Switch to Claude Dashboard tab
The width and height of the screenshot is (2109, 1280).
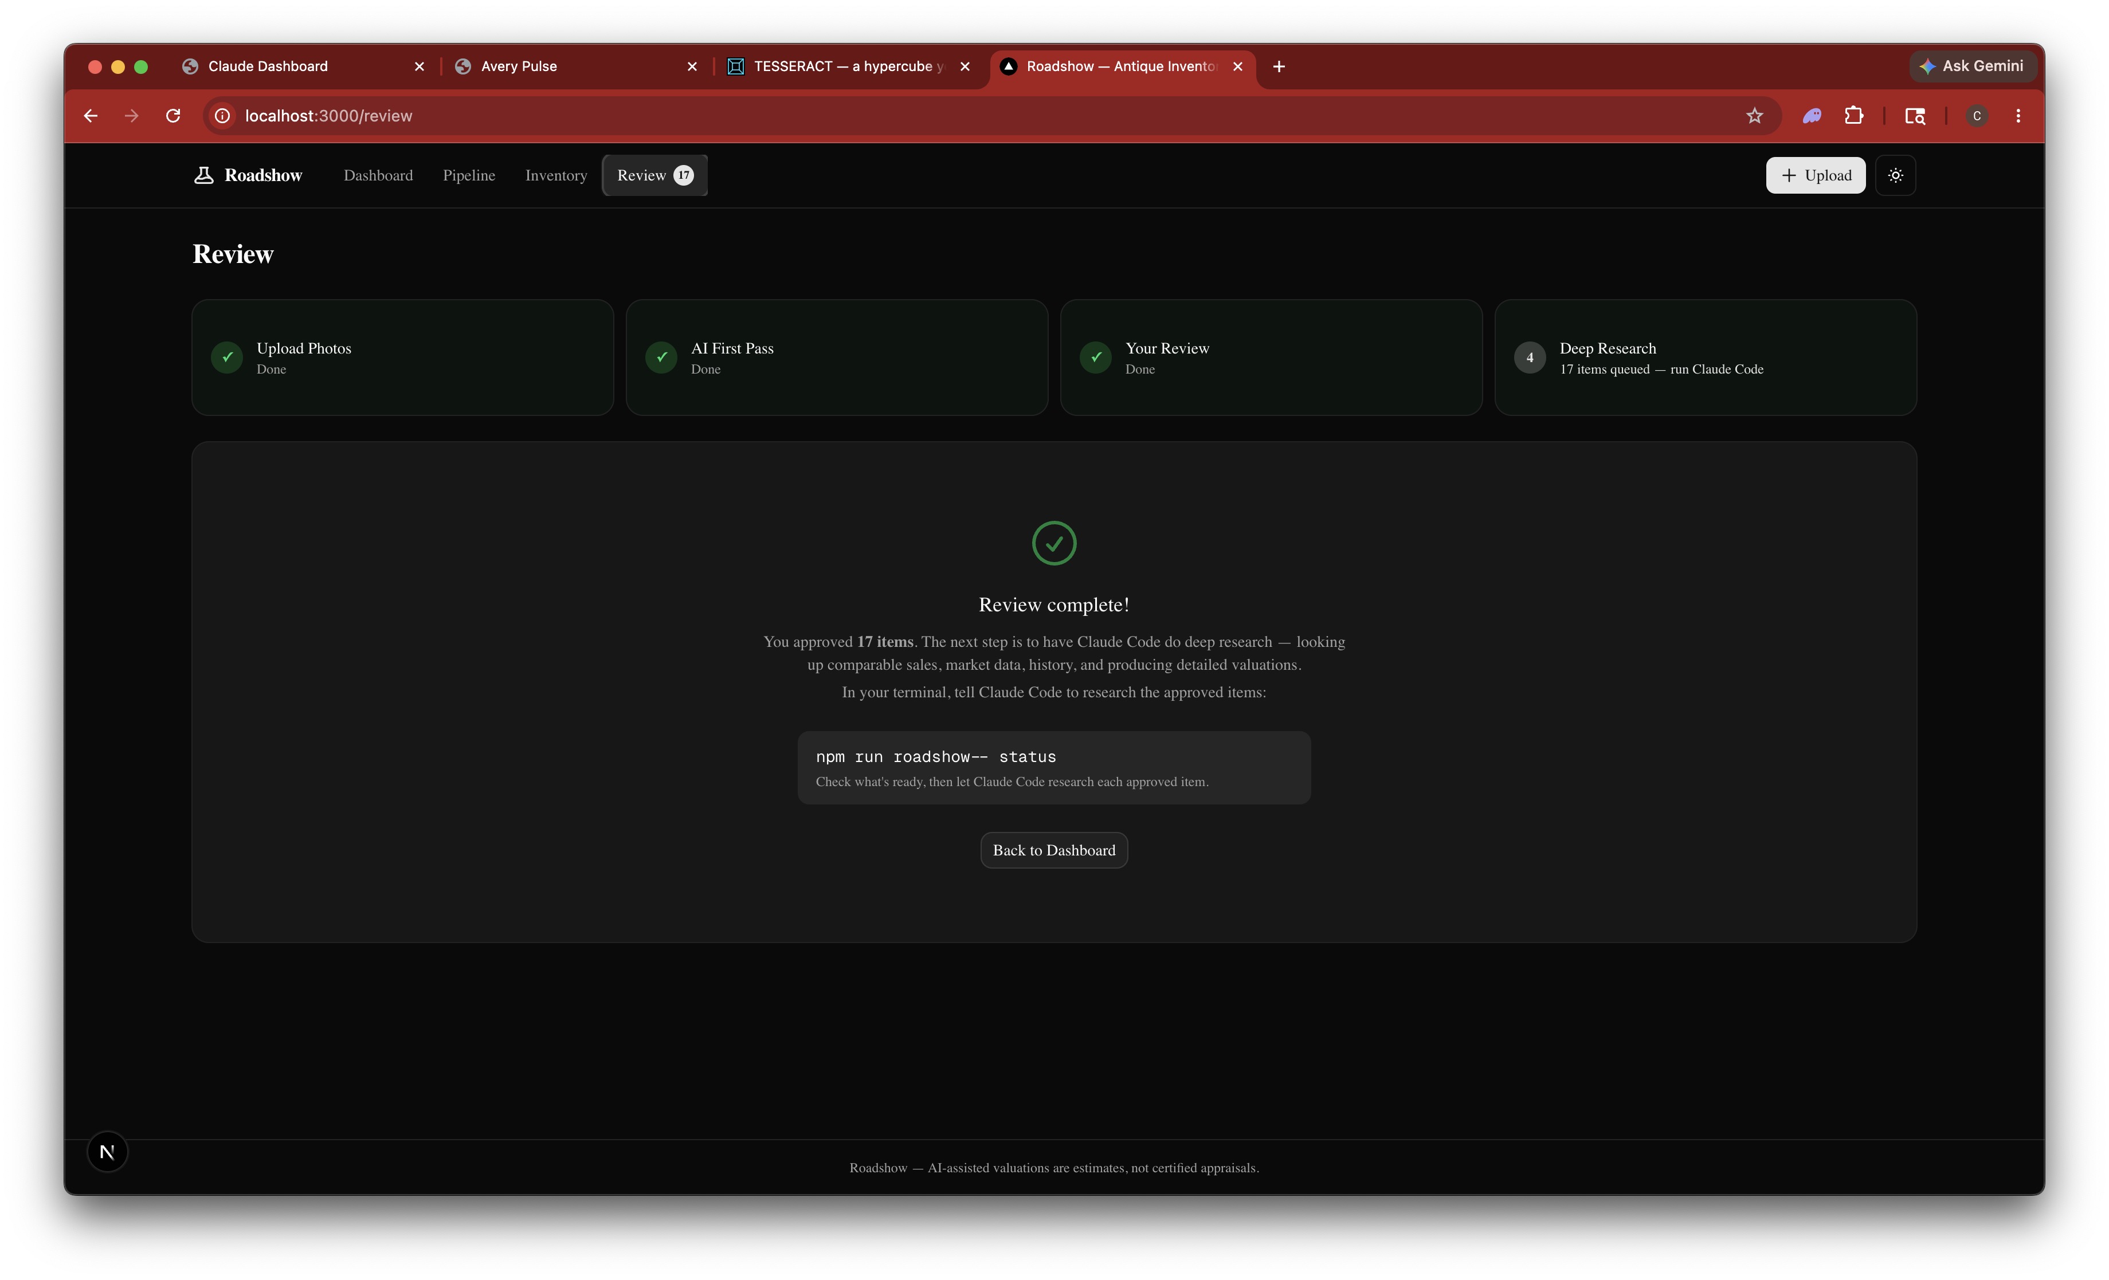tap(303, 66)
